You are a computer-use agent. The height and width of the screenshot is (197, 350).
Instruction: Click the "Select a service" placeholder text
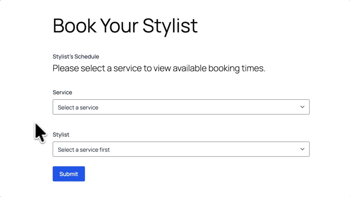(x=78, y=108)
